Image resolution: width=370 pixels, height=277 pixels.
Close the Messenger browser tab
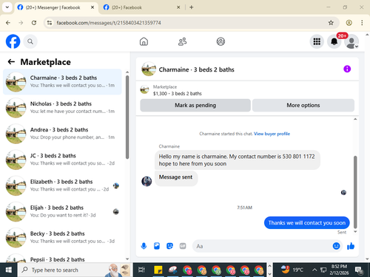pos(92,7)
